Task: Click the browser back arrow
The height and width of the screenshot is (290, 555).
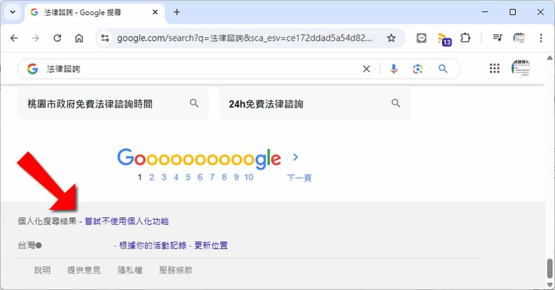Action: 14,38
